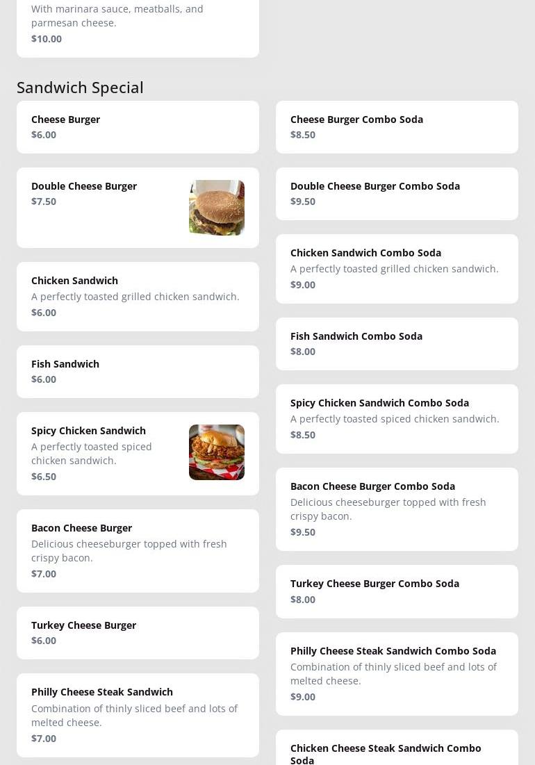
Task: Select the Fish Sandwich item
Action: pos(138,372)
